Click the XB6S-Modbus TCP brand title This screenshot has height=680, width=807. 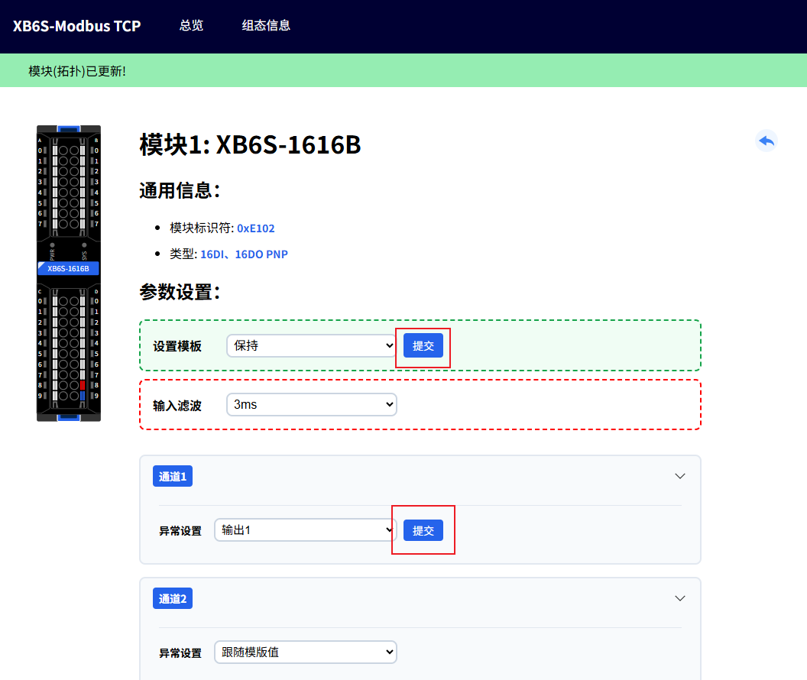coord(76,25)
